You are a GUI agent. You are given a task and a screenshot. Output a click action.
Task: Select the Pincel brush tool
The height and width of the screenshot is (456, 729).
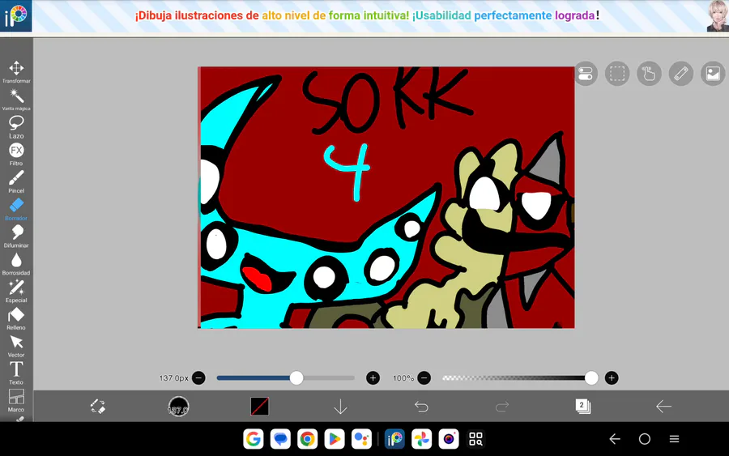(16, 181)
